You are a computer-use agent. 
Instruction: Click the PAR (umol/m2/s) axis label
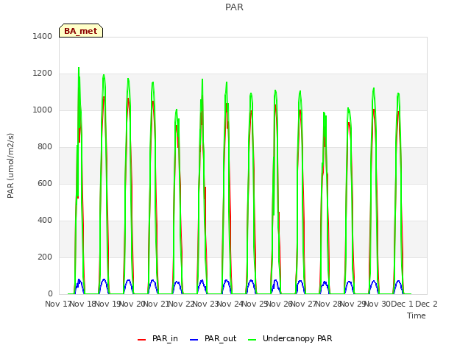point(10,165)
